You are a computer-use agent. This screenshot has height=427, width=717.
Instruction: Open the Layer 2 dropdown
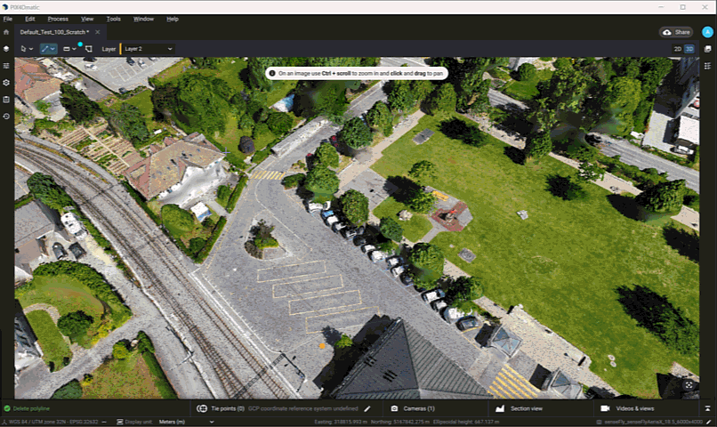(149, 49)
